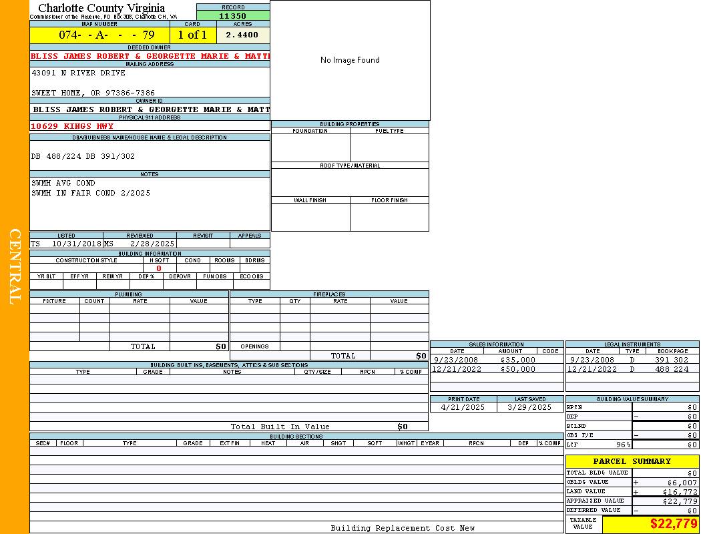Screen dimensions: 701x534
Task: Select the red taxable value amount
Action: point(674,524)
